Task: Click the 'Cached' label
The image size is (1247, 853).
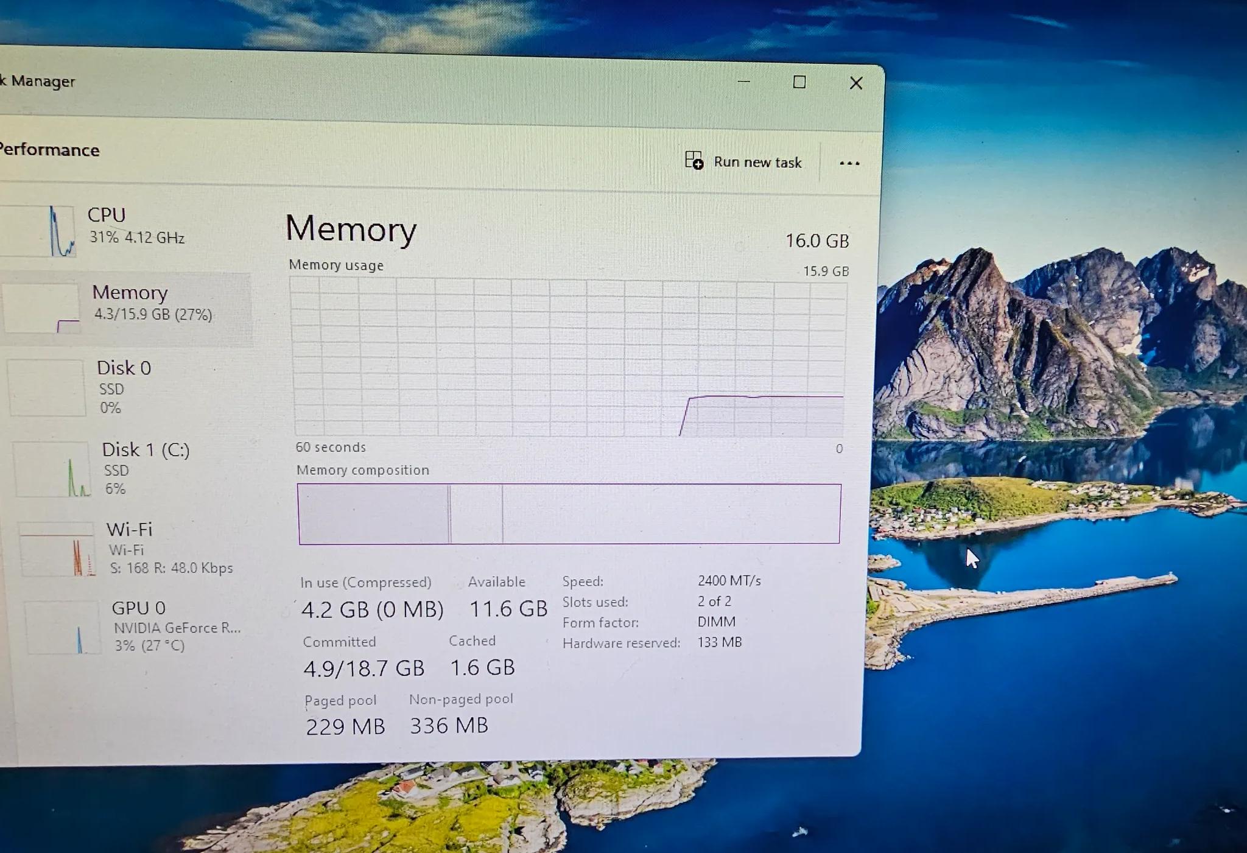Action: click(x=472, y=641)
